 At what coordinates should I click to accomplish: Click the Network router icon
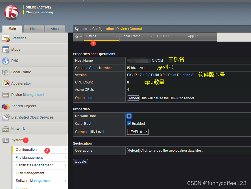(6, 129)
